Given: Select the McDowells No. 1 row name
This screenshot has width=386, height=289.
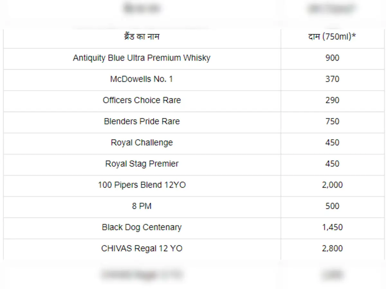Looking at the screenshot, I should click(142, 79).
